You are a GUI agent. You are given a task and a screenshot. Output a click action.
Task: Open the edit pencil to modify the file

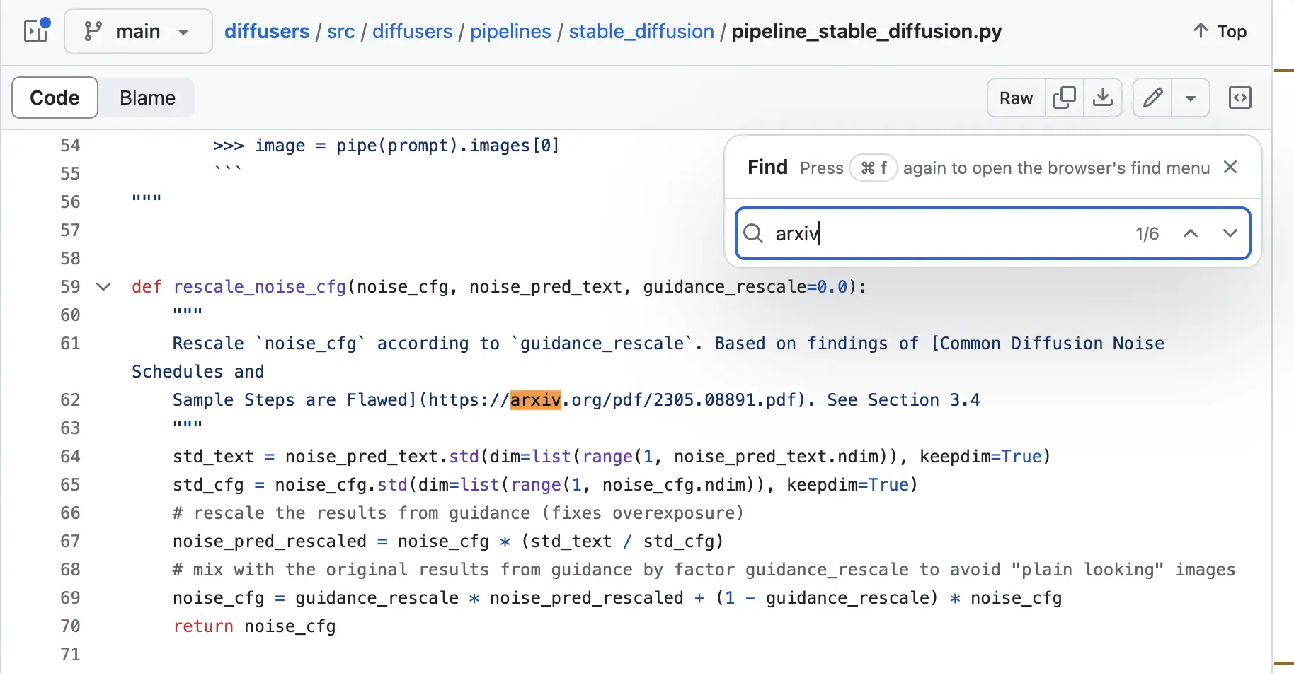(1152, 98)
